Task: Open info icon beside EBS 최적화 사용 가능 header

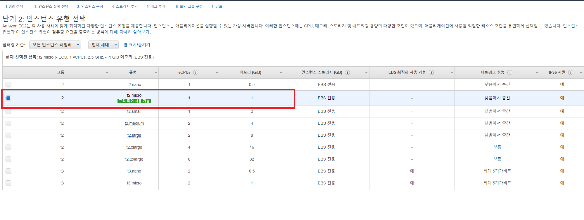Action: pos(431,73)
